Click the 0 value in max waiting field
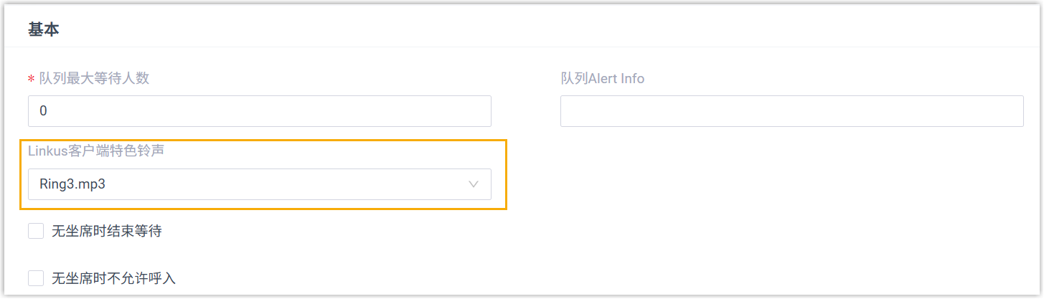1044x299 pixels. point(44,111)
